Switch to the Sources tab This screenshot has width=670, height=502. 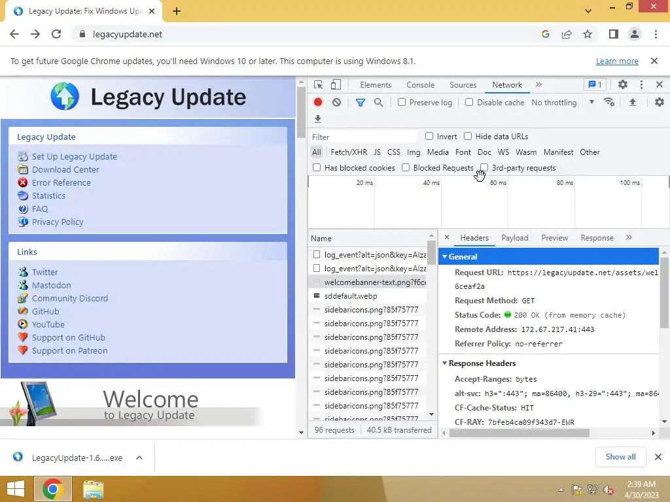(x=463, y=85)
